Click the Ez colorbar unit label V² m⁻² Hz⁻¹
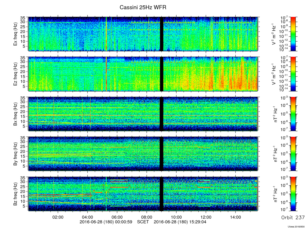This screenshot has width=305, height=228. pyautogui.click(x=274, y=74)
